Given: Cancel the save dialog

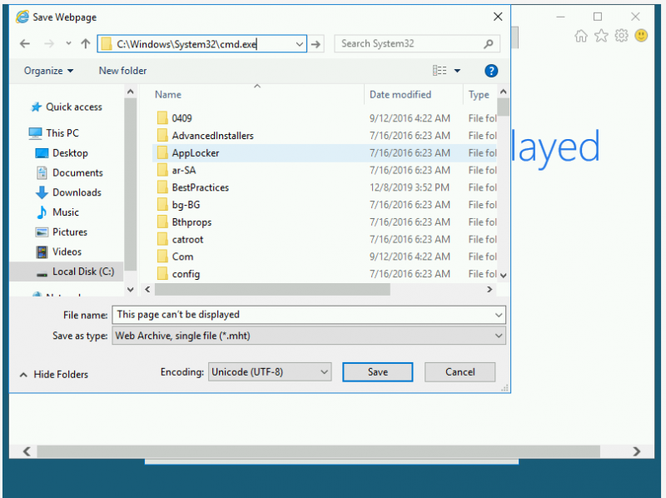Looking at the screenshot, I should coord(460,372).
